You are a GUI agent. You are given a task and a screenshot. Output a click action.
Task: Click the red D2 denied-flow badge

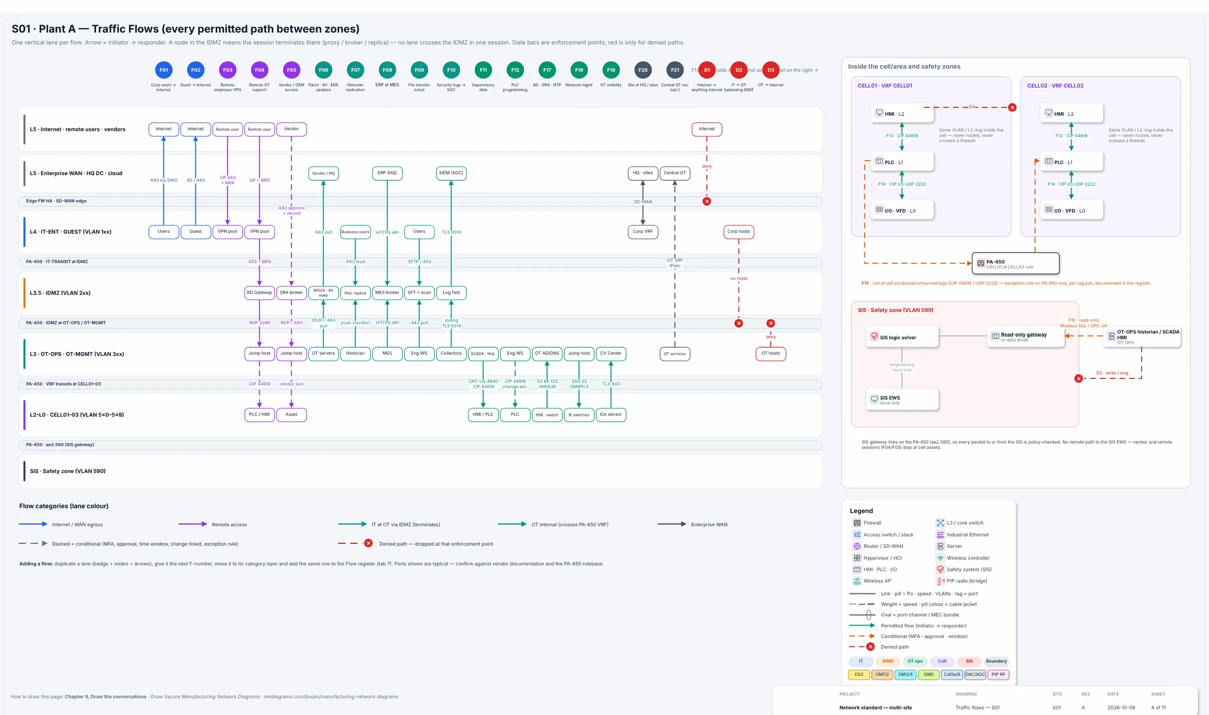(x=738, y=70)
